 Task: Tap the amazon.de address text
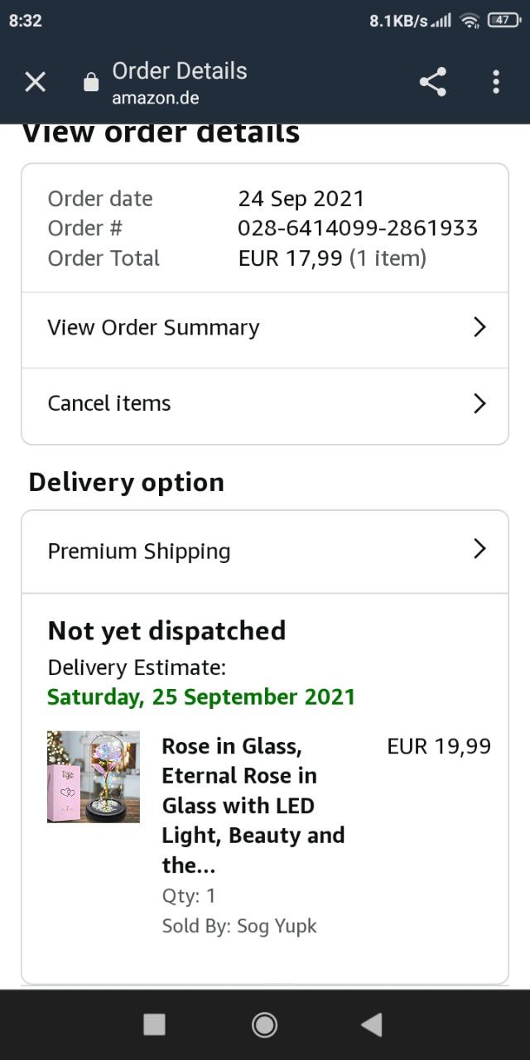point(156,98)
